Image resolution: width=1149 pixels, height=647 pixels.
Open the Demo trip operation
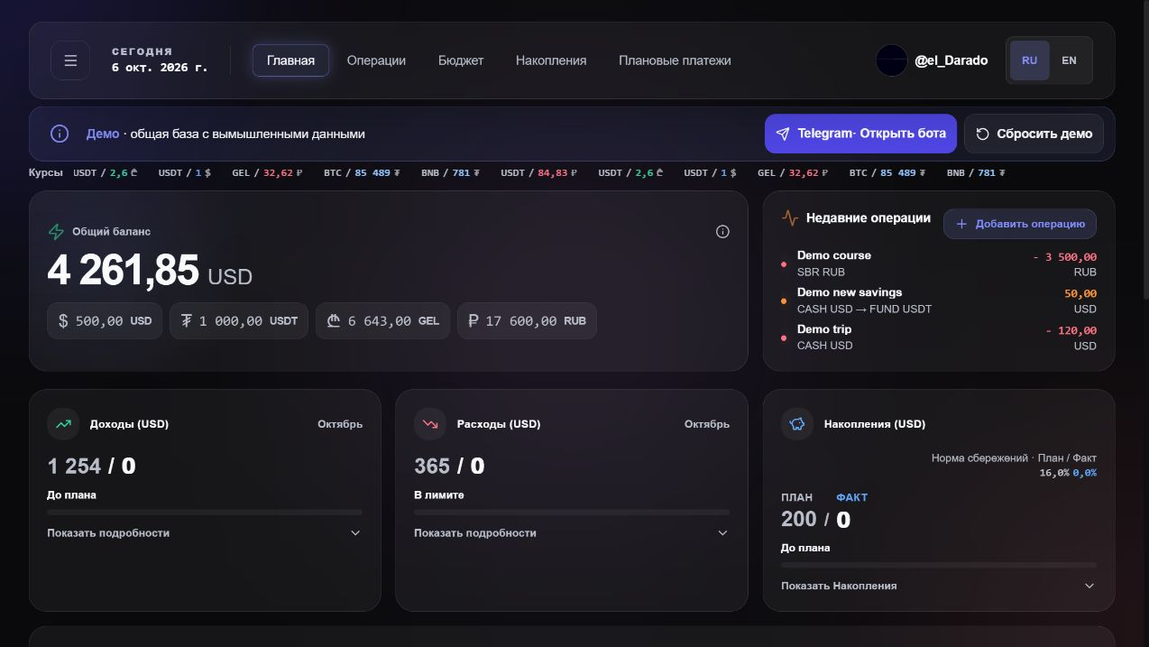pos(939,337)
